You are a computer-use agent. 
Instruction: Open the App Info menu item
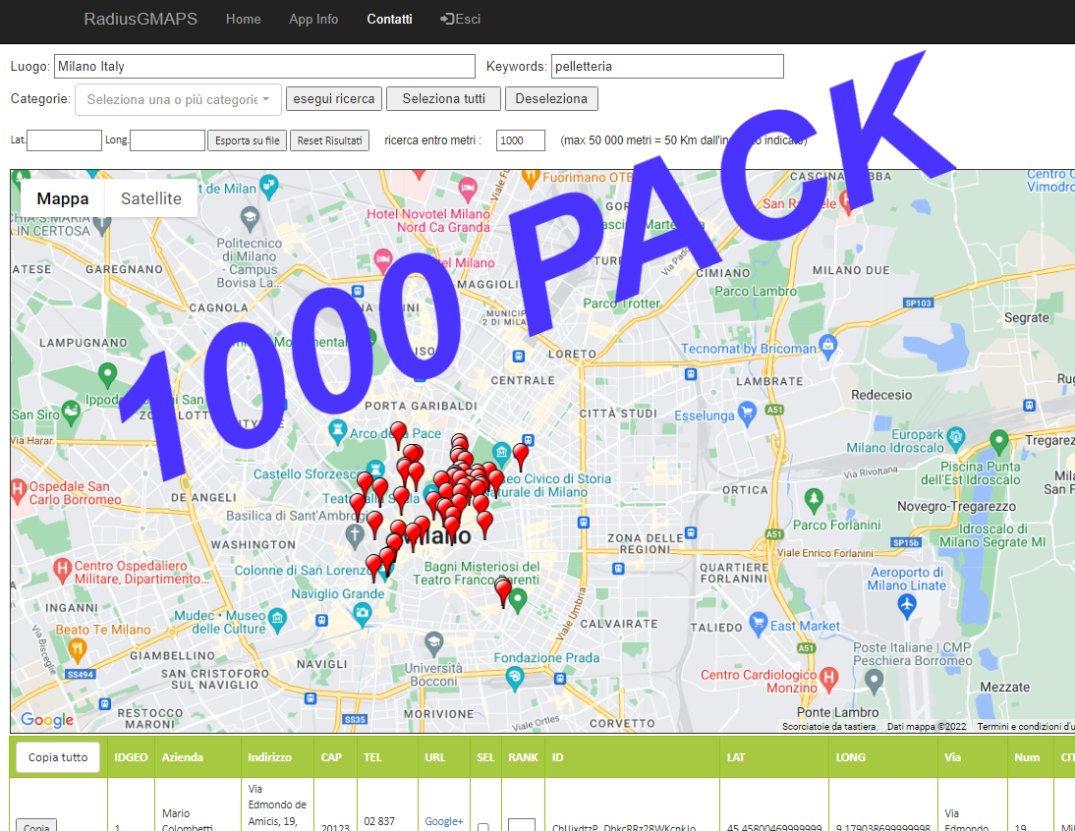point(313,19)
